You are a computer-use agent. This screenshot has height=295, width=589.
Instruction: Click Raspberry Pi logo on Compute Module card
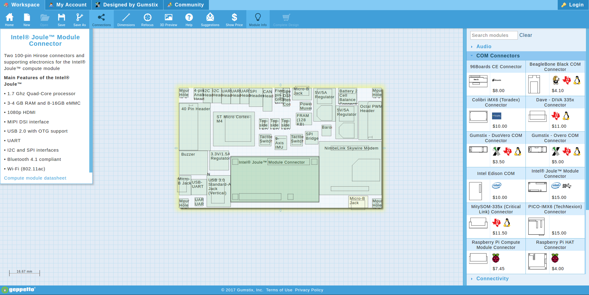coord(496,258)
